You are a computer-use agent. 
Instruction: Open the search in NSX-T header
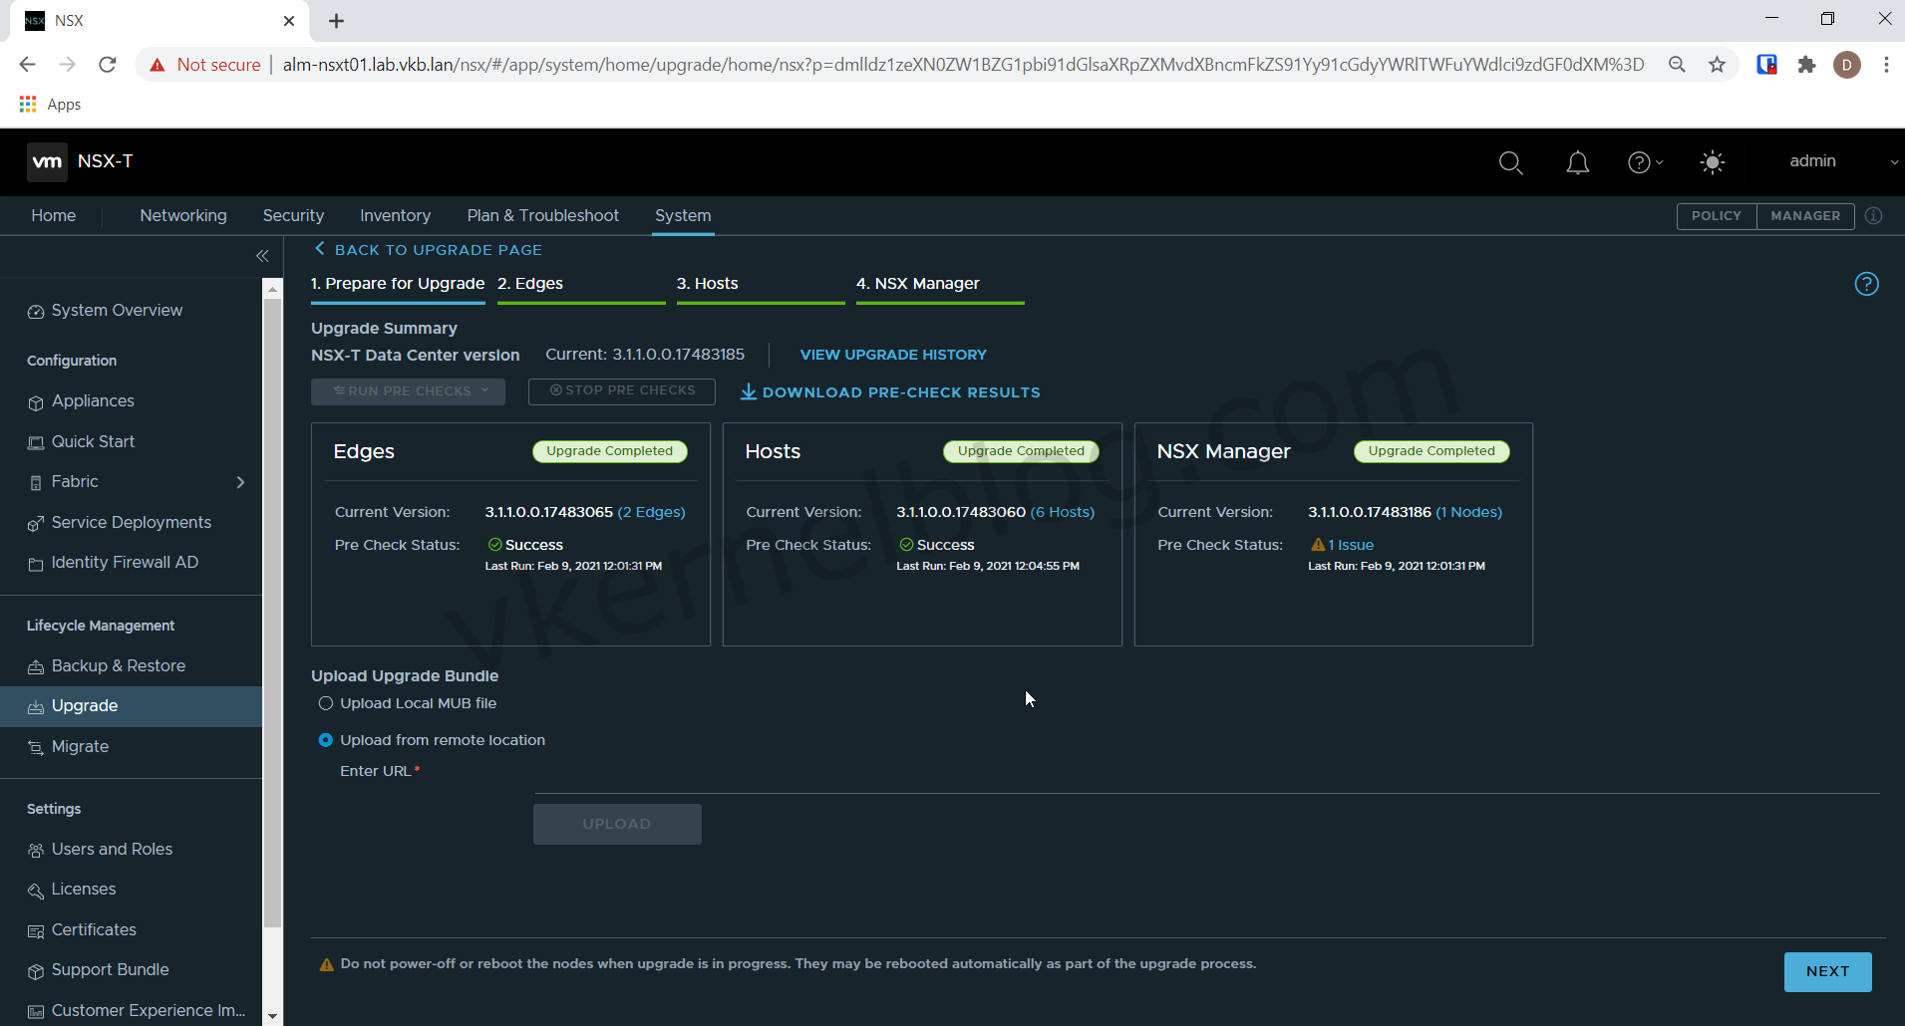1510,161
